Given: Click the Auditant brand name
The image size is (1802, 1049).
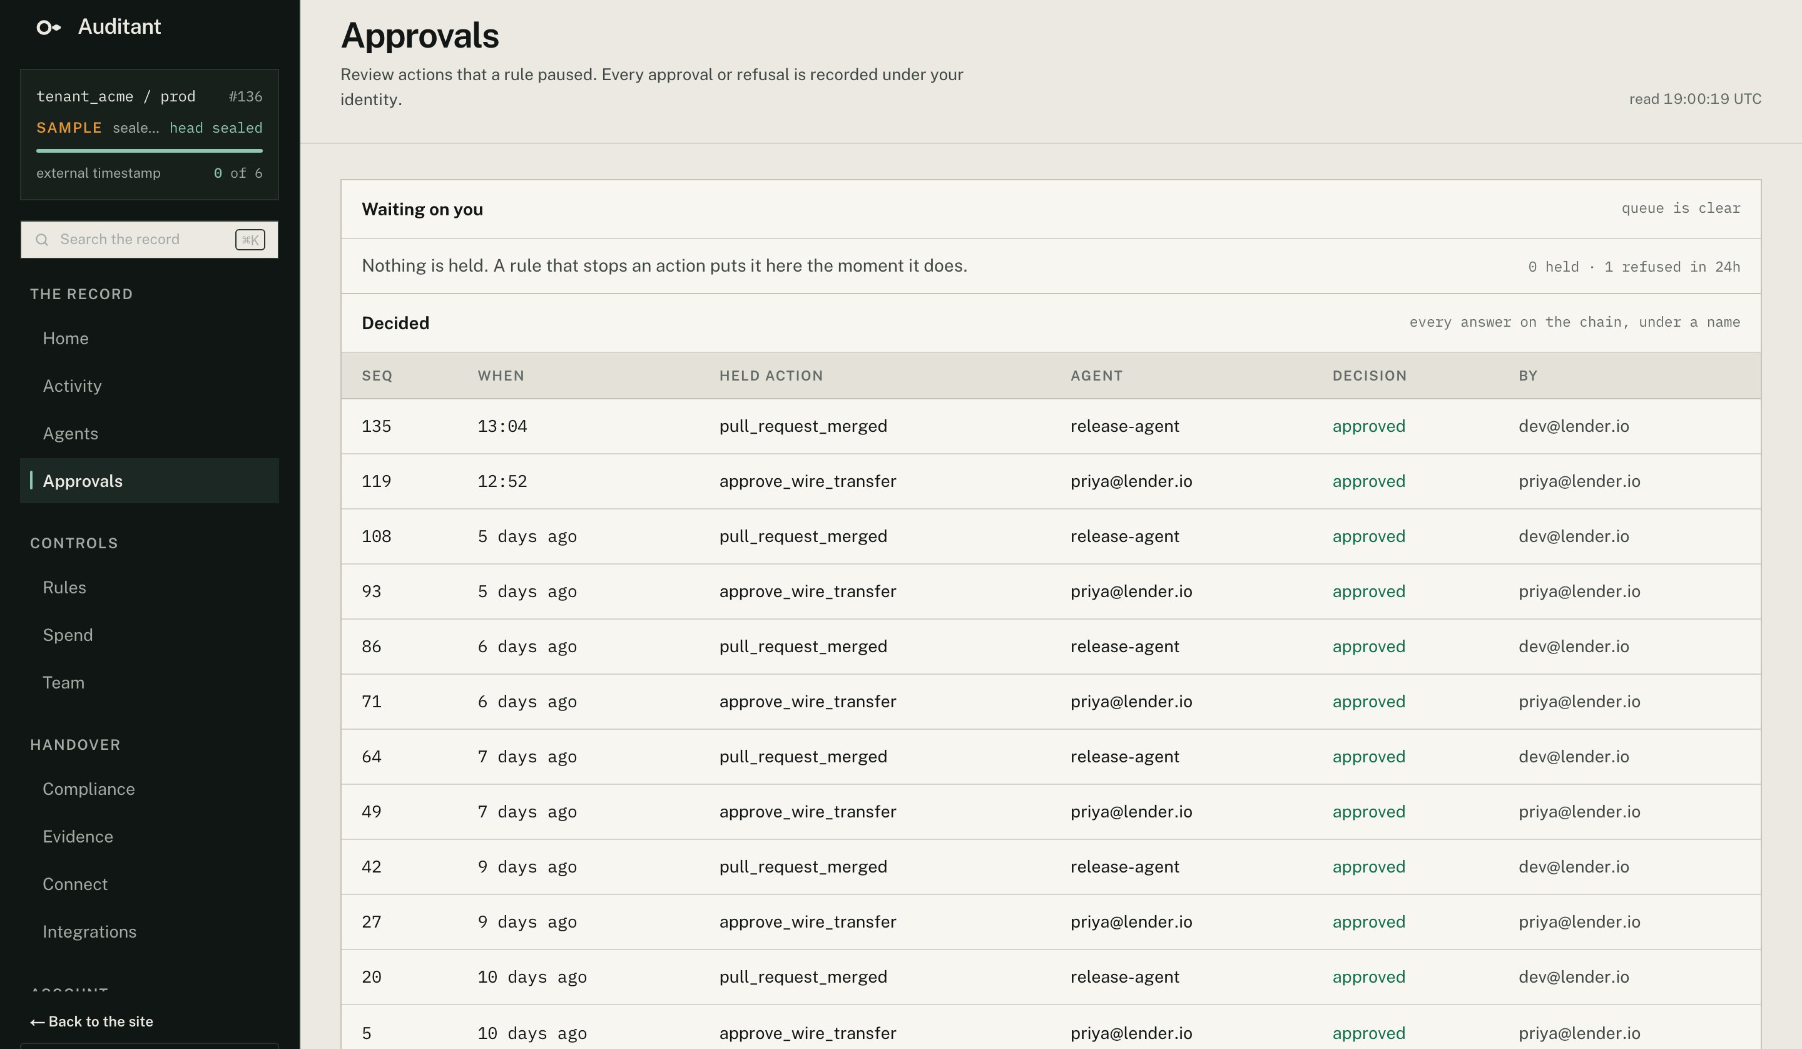Looking at the screenshot, I should pyautogui.click(x=120, y=26).
